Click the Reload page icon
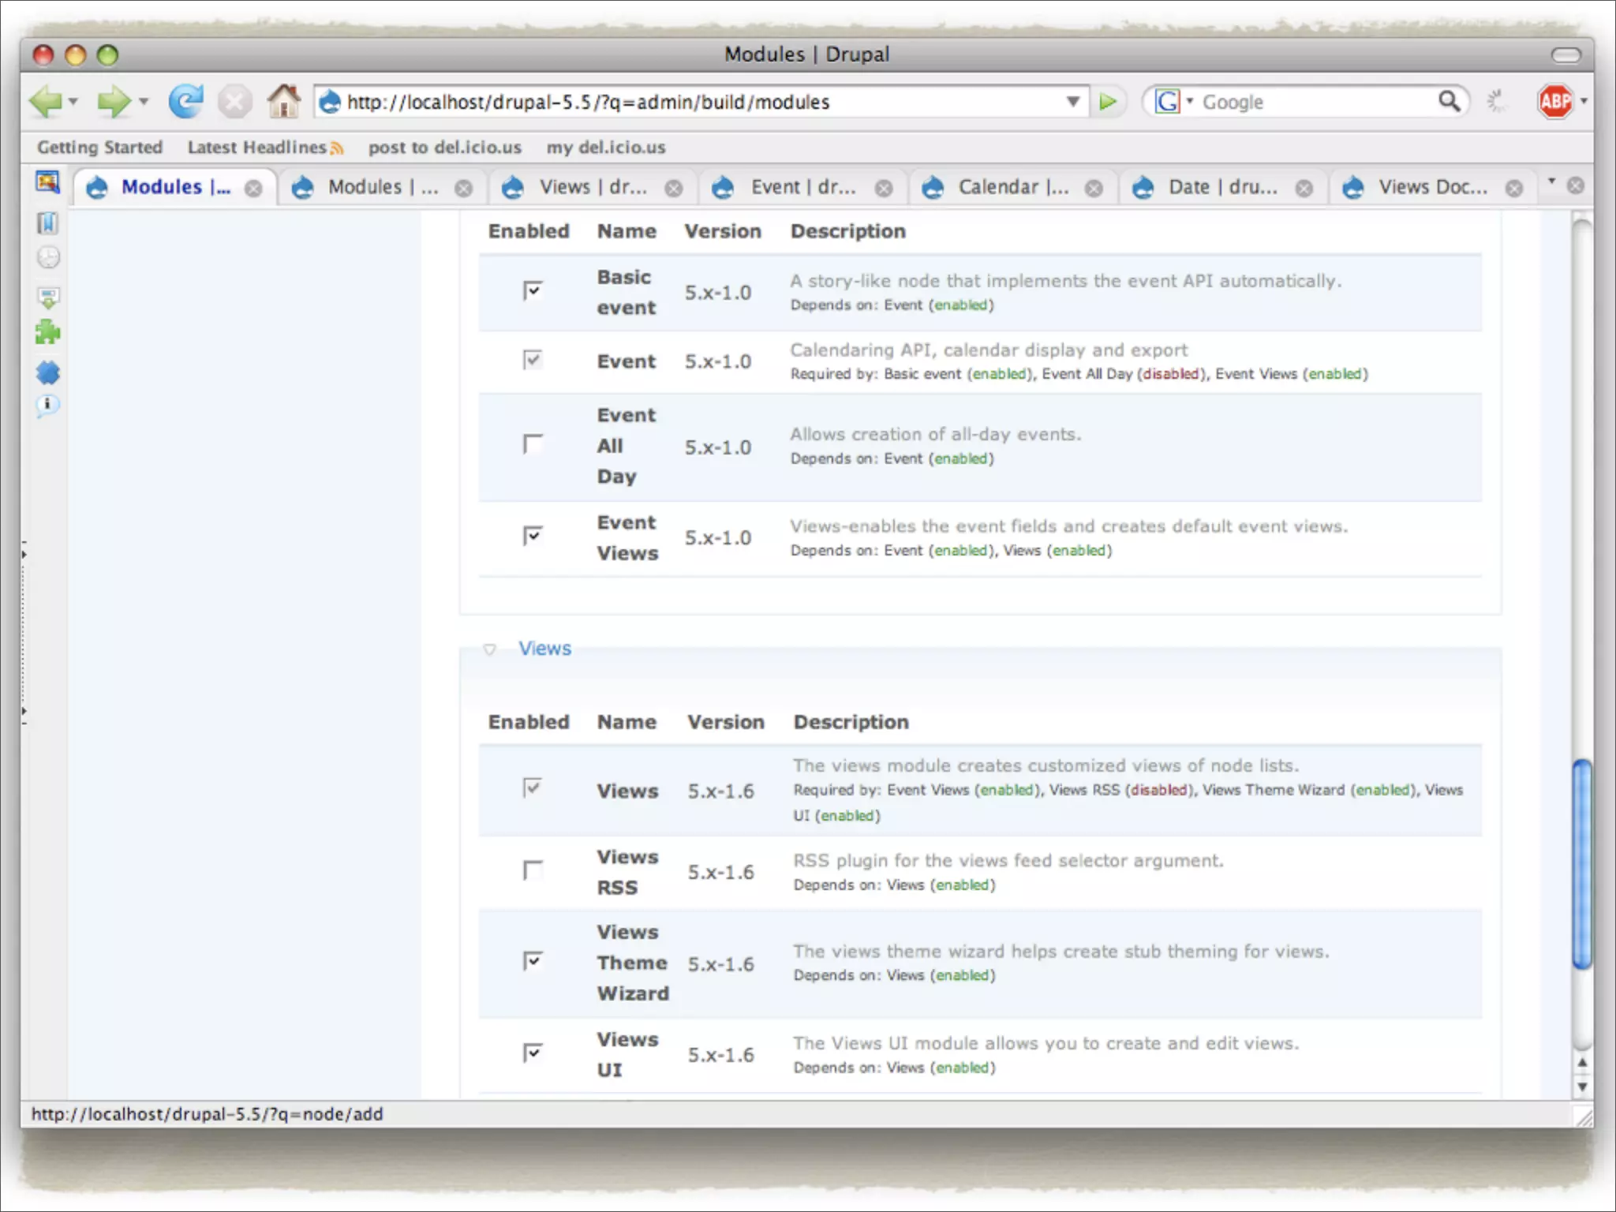Viewport: 1616px width, 1212px height. (186, 102)
